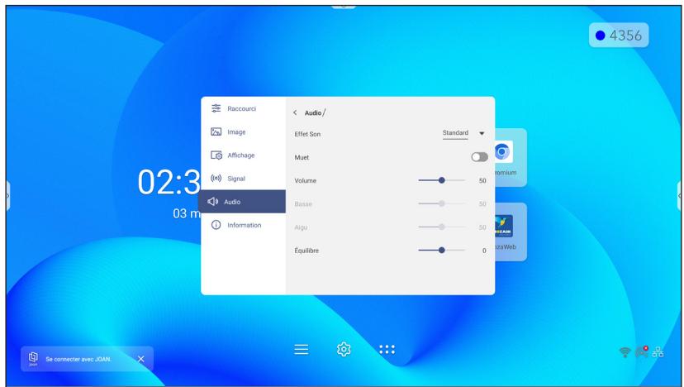Toggle the Muet switch
The height and width of the screenshot is (387, 684).
(x=479, y=157)
